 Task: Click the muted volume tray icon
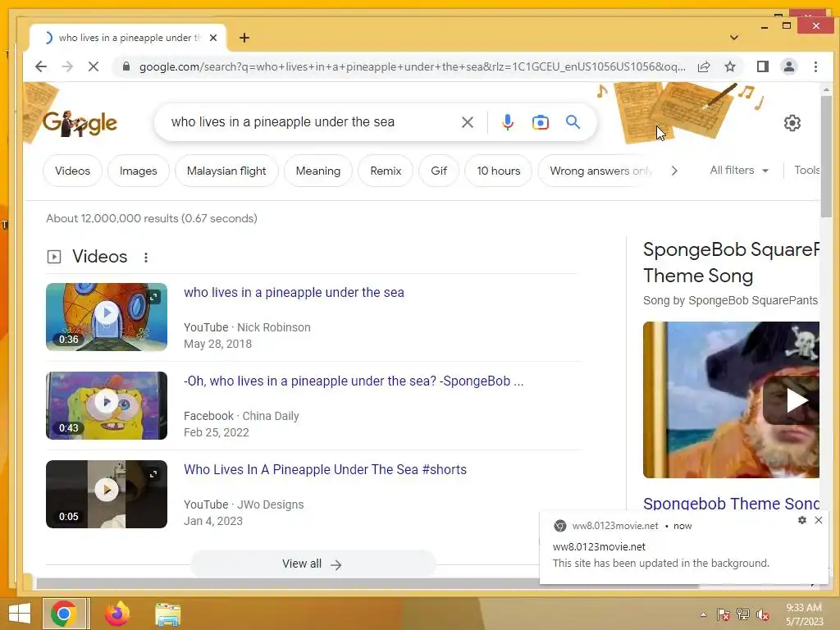click(x=762, y=614)
